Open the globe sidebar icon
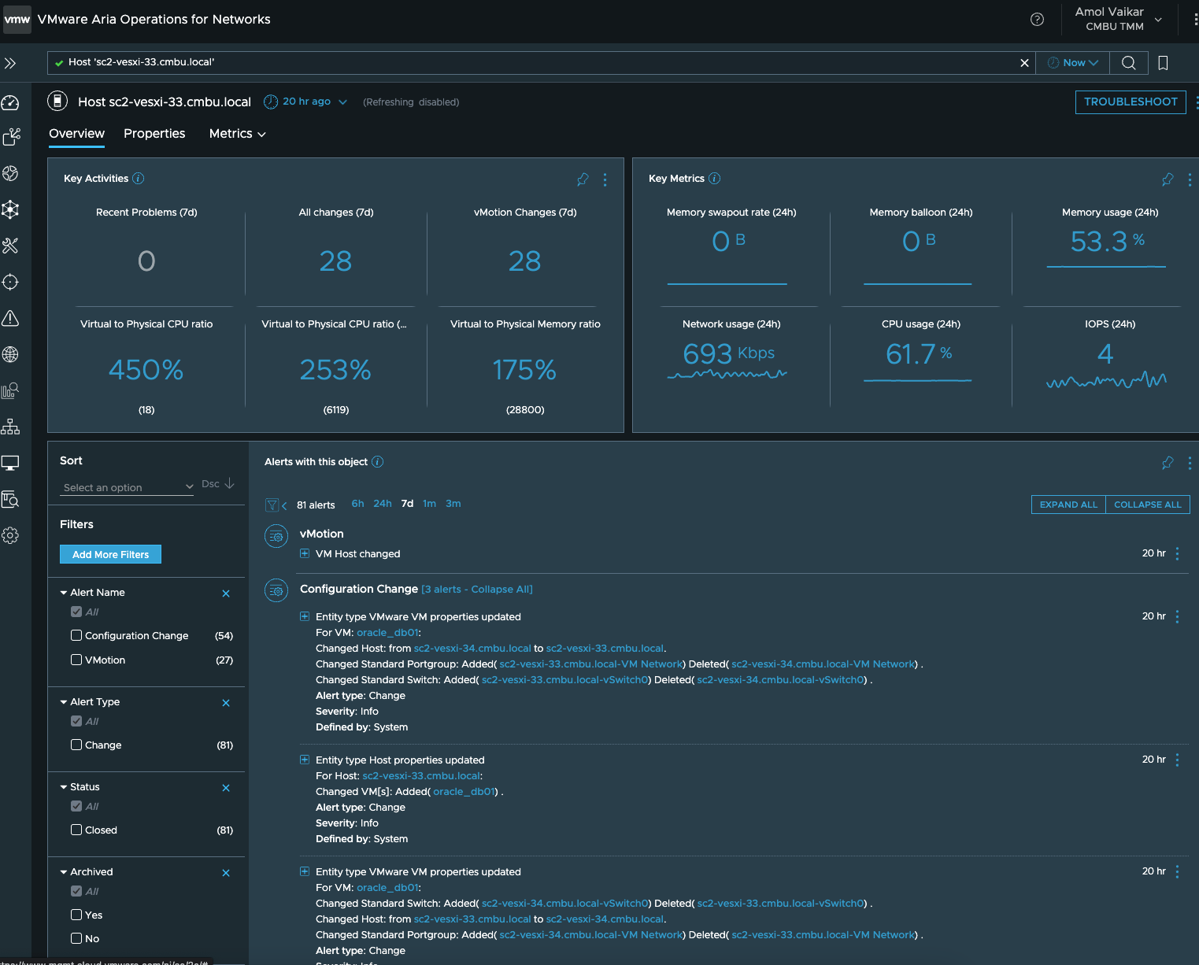Screen dimensions: 1199x965 10,354
